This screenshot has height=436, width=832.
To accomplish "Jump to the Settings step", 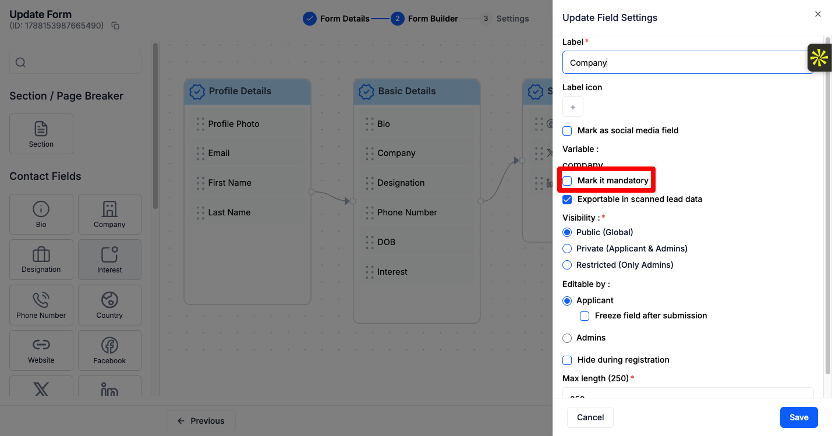I will pyautogui.click(x=504, y=19).
